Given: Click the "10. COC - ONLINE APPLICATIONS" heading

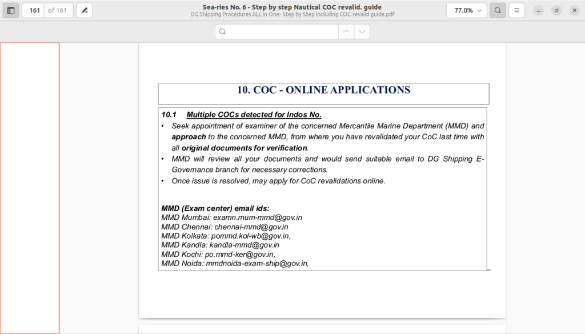Looking at the screenshot, I should [x=323, y=90].
